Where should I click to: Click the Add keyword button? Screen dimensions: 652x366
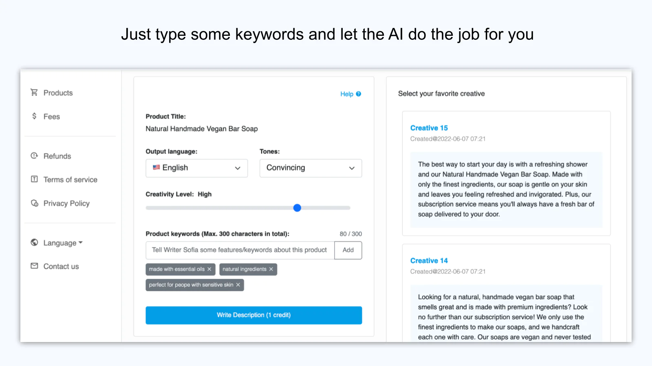(348, 250)
